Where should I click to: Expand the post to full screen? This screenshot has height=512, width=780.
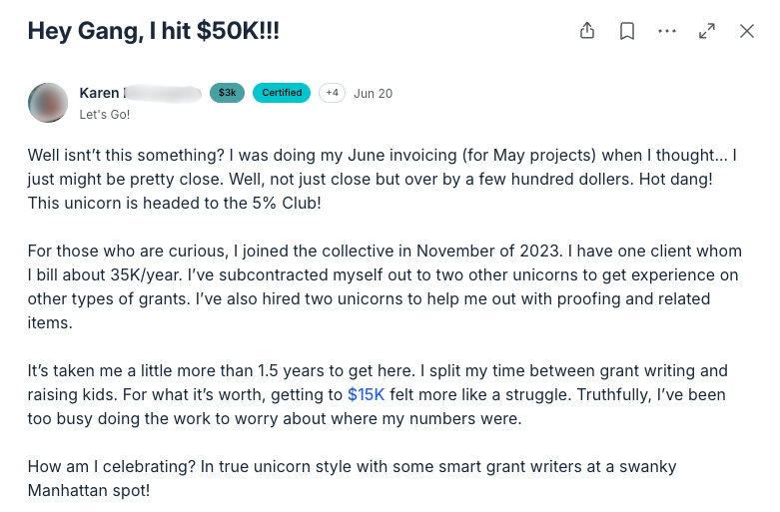(x=707, y=31)
